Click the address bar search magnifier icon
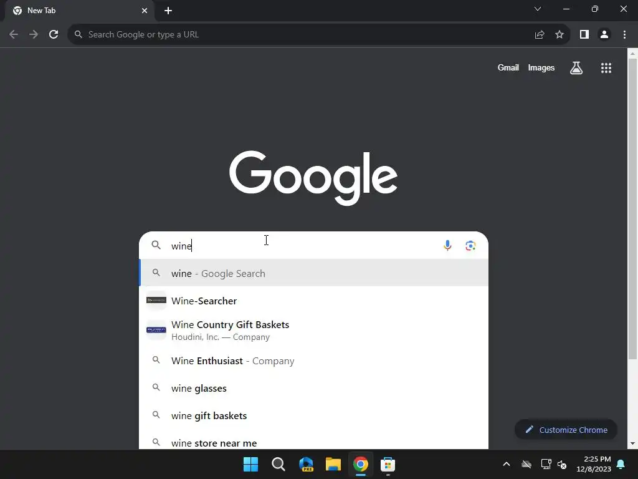 [x=78, y=34]
